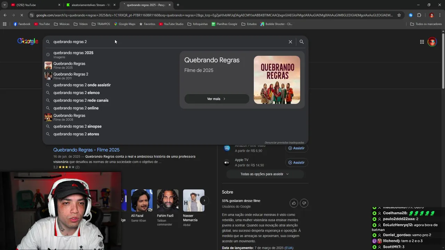Image resolution: width=445 pixels, height=250 pixels.
Task: Stop loading the current page
Action: 22,15
